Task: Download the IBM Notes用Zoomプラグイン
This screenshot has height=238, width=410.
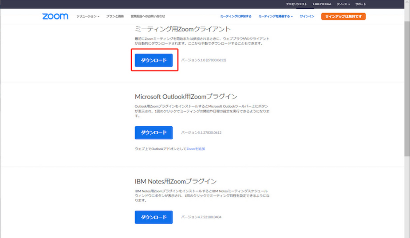Action: coord(154,217)
